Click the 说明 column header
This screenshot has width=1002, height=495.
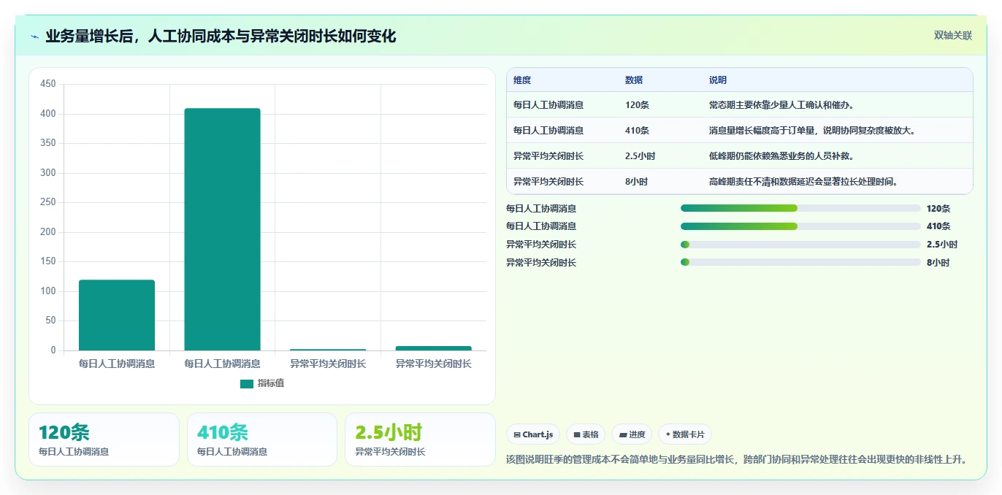(718, 80)
